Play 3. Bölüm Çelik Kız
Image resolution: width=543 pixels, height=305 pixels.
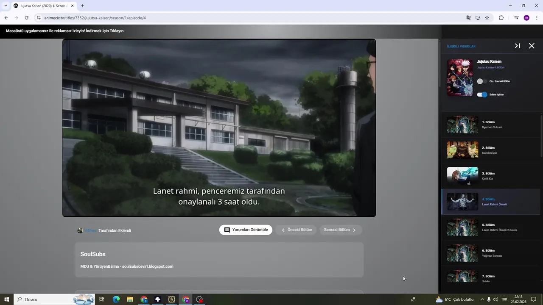[491, 176]
